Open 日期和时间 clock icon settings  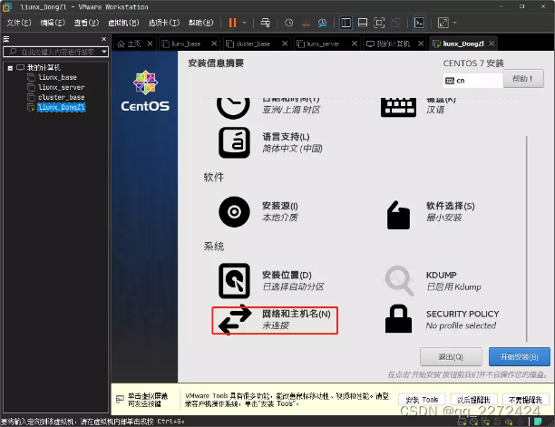pyautogui.click(x=233, y=107)
